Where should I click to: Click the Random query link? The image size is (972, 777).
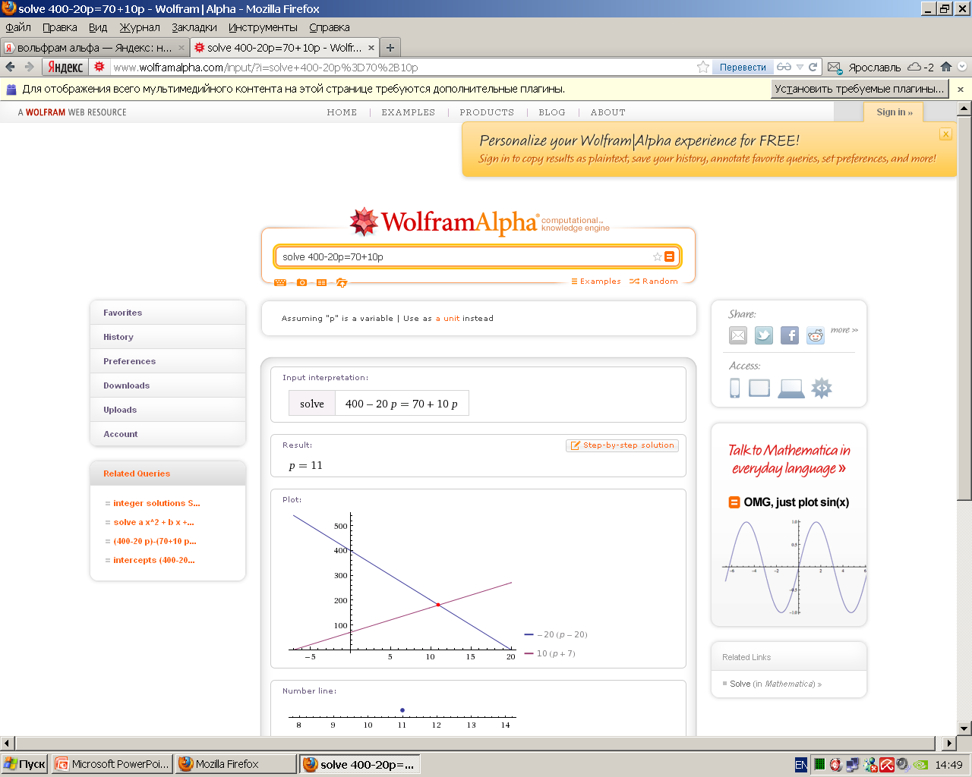[654, 282]
